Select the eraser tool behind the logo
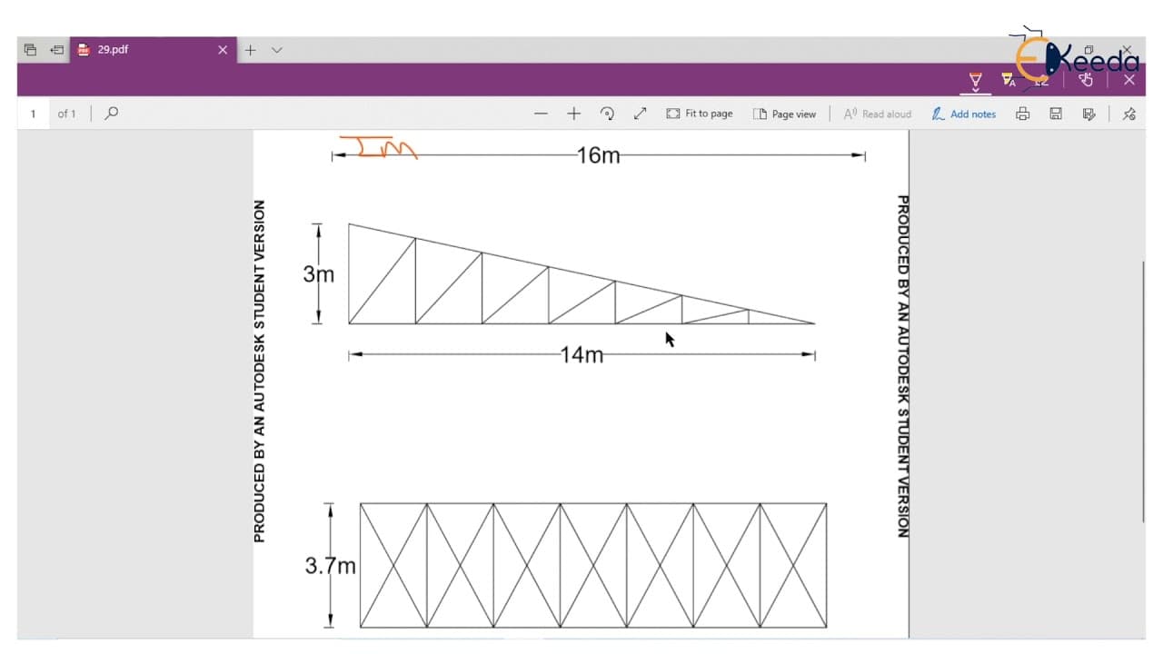The image size is (1163, 654). pyautogui.click(x=1042, y=81)
